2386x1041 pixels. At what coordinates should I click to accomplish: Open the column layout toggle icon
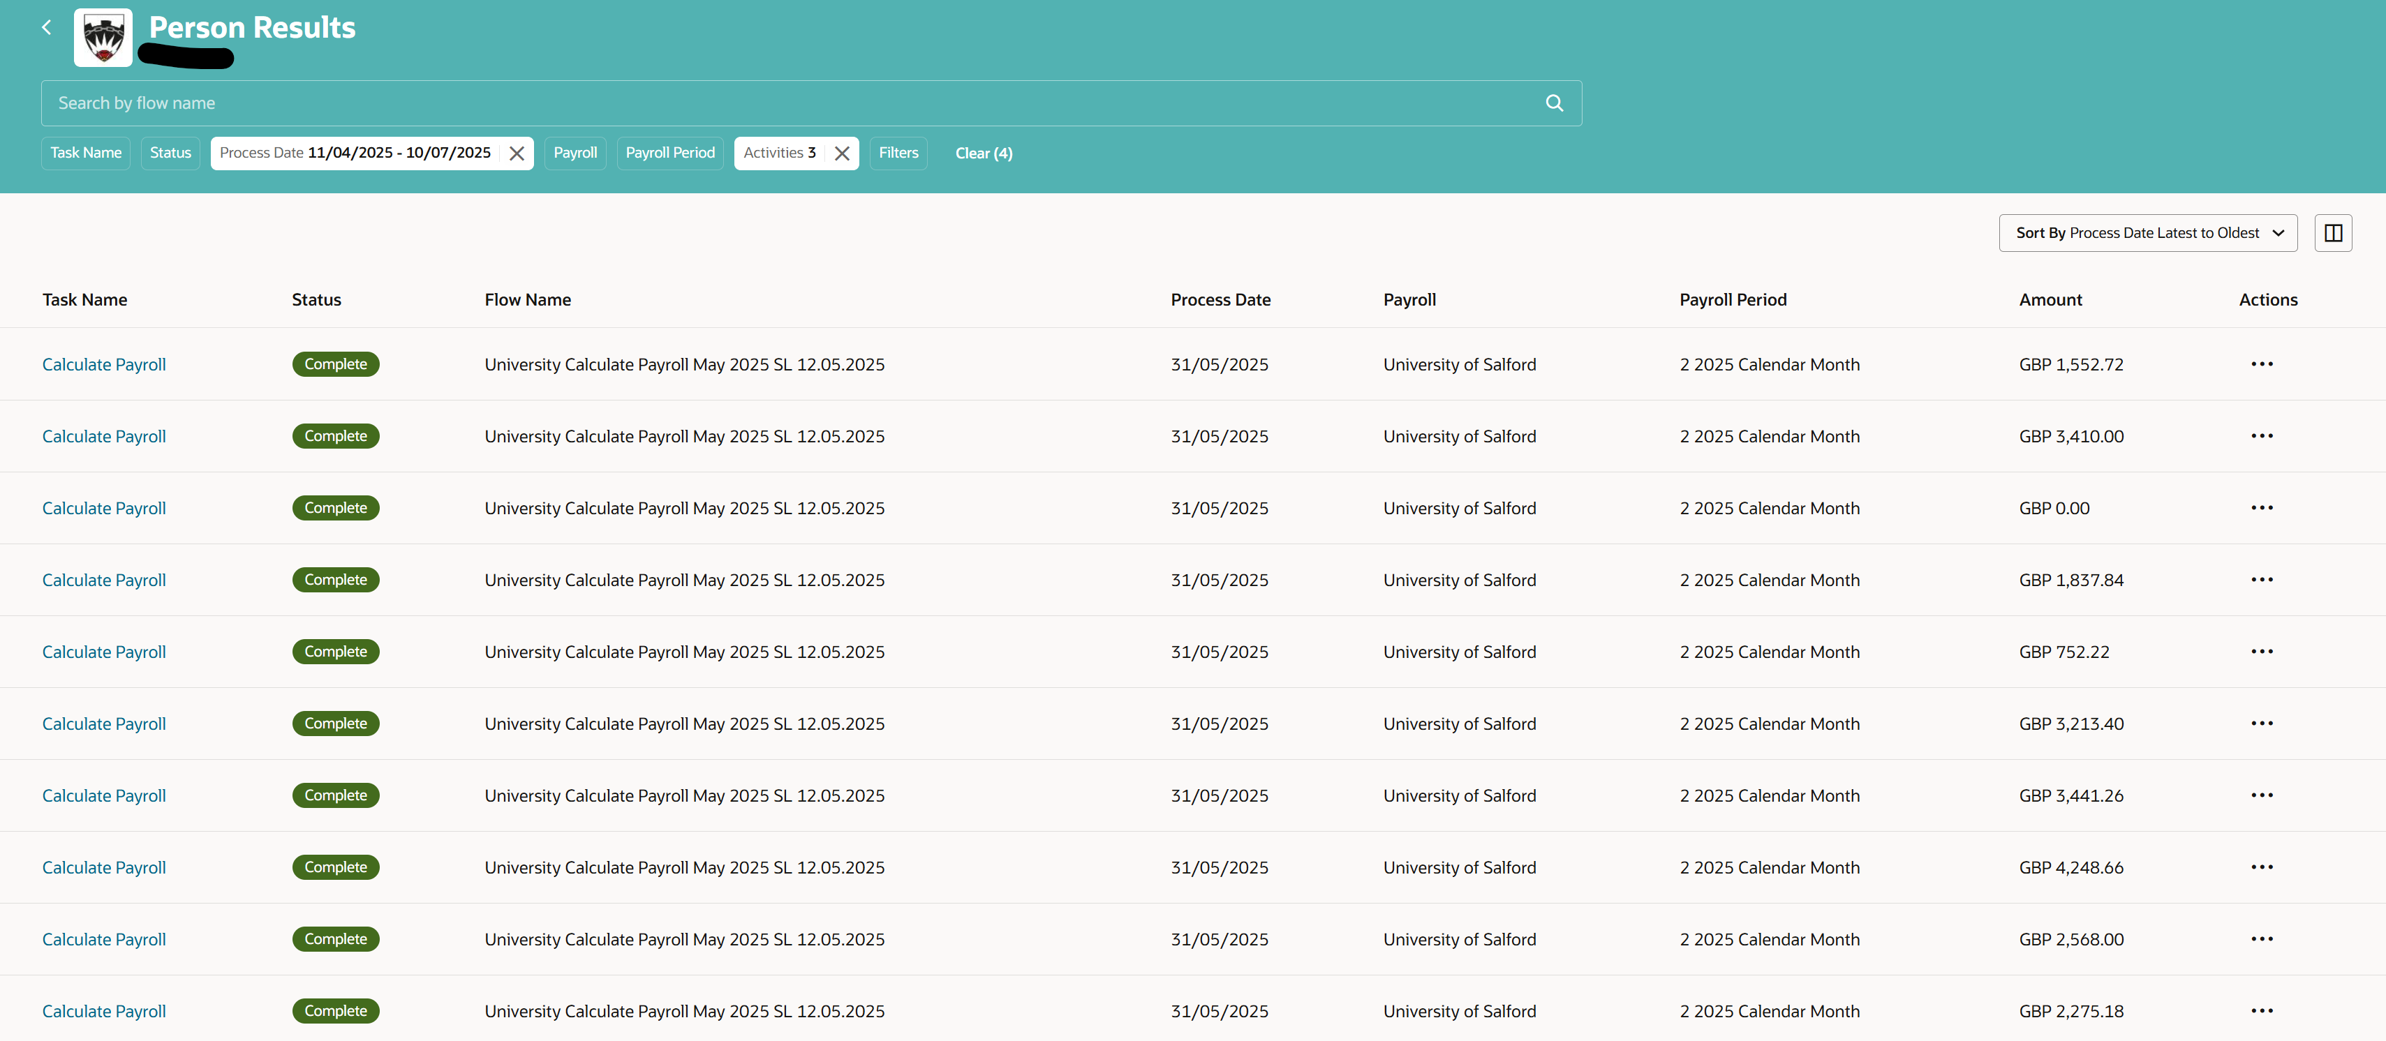(x=2332, y=234)
